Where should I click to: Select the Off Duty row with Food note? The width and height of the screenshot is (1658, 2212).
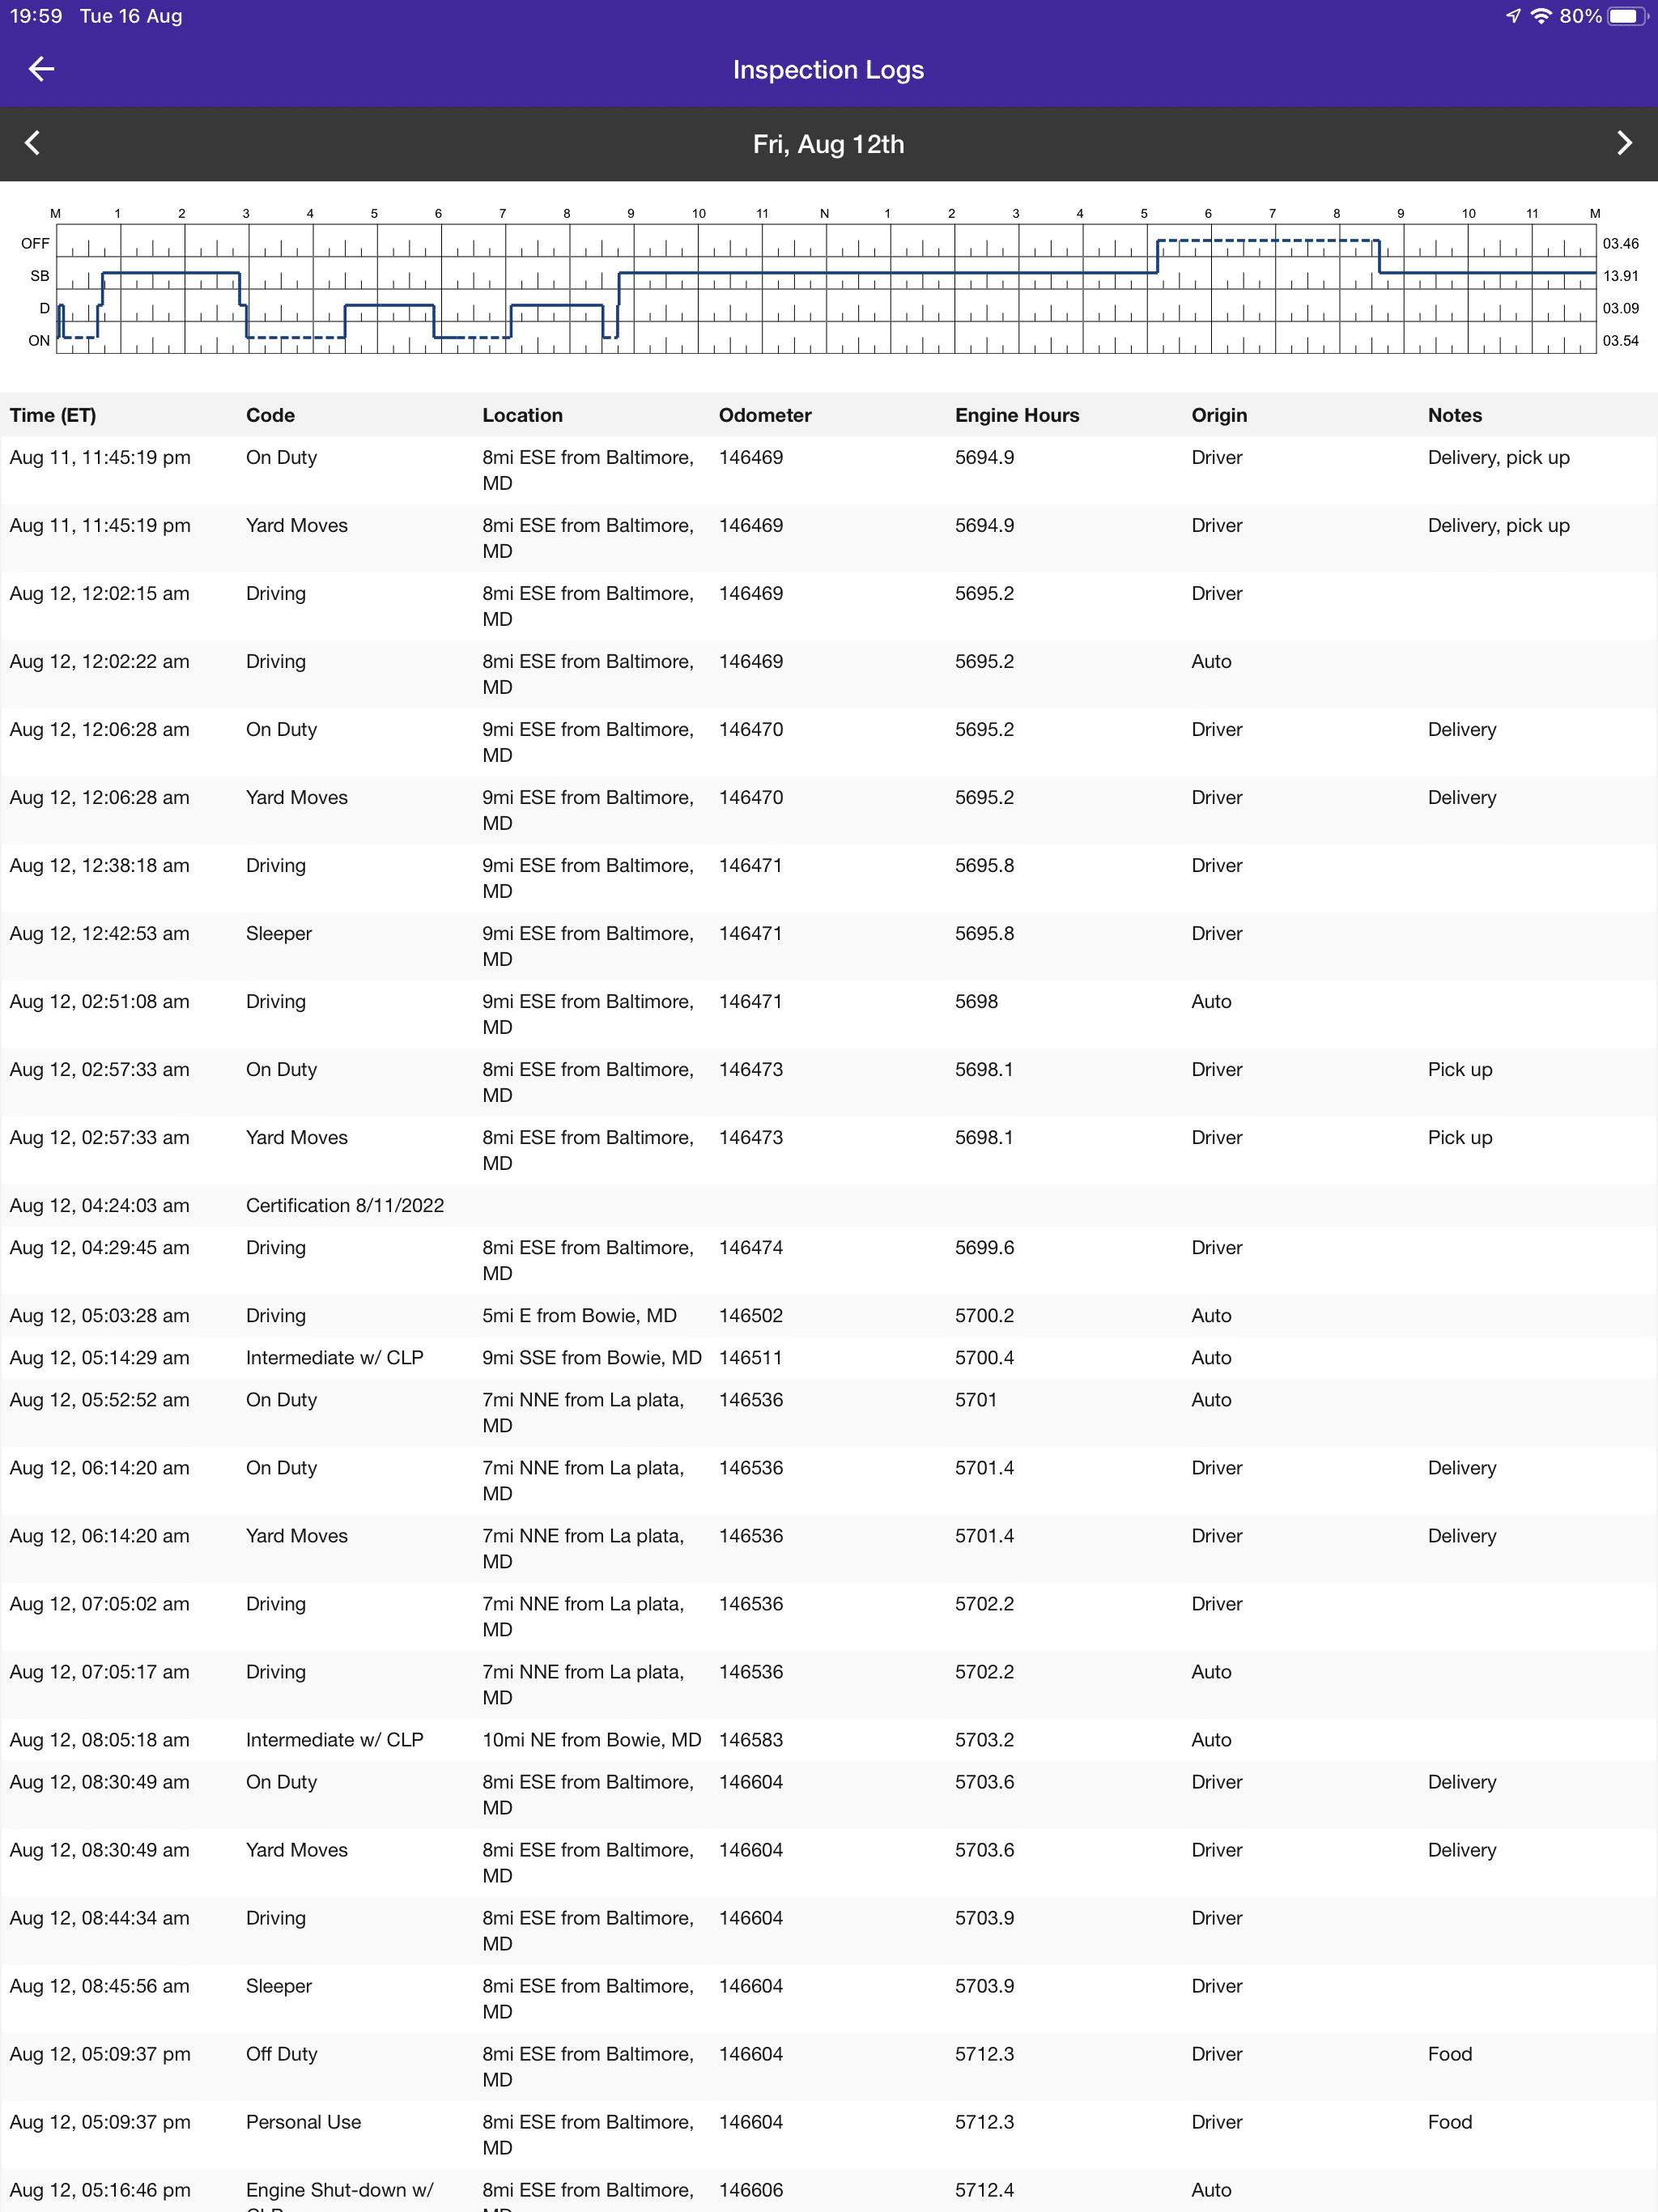[x=281, y=2054]
